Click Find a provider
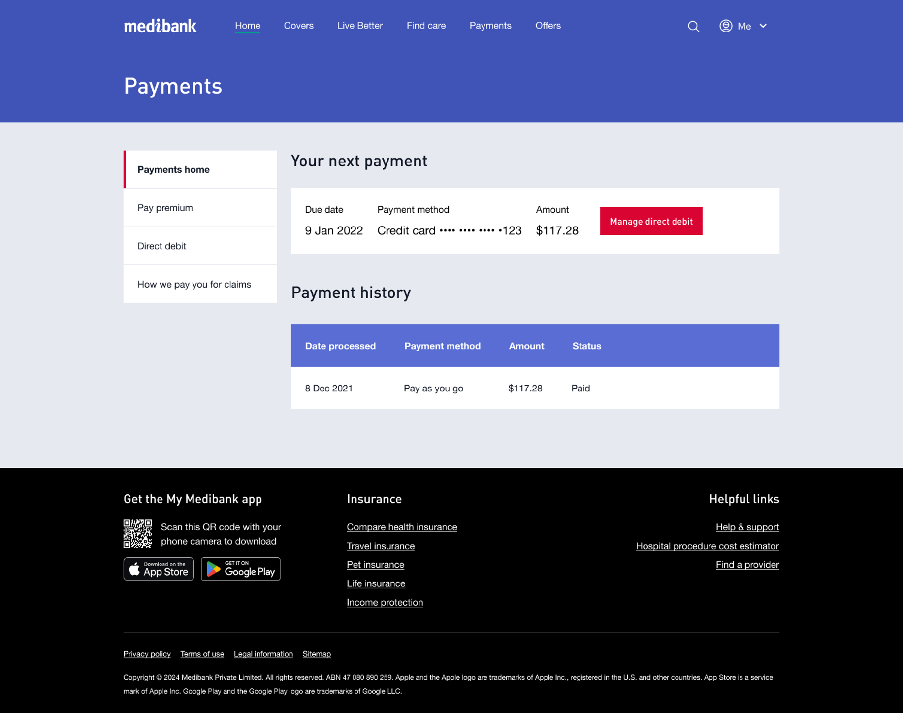The image size is (903, 713). click(747, 564)
